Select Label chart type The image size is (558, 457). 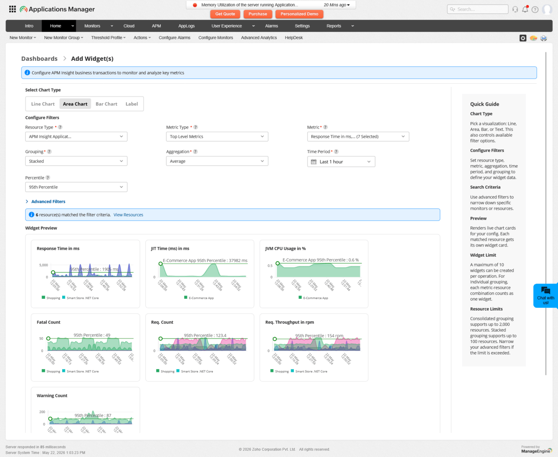click(x=132, y=104)
